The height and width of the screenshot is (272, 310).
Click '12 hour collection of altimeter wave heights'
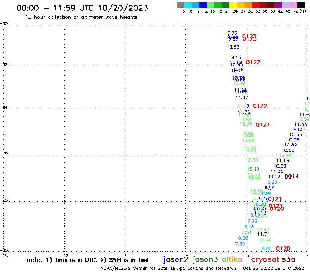(81, 17)
